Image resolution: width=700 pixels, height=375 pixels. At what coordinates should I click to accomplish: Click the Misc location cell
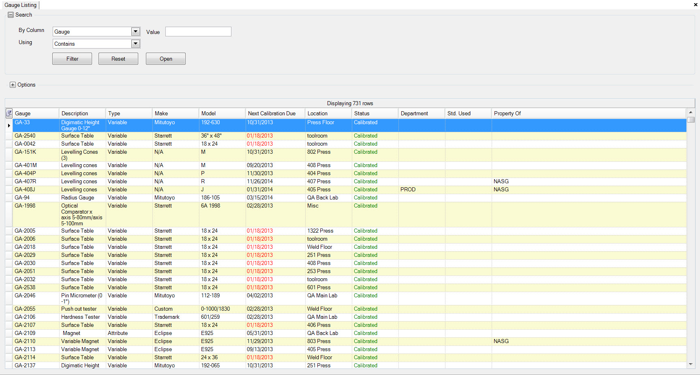(x=329, y=214)
